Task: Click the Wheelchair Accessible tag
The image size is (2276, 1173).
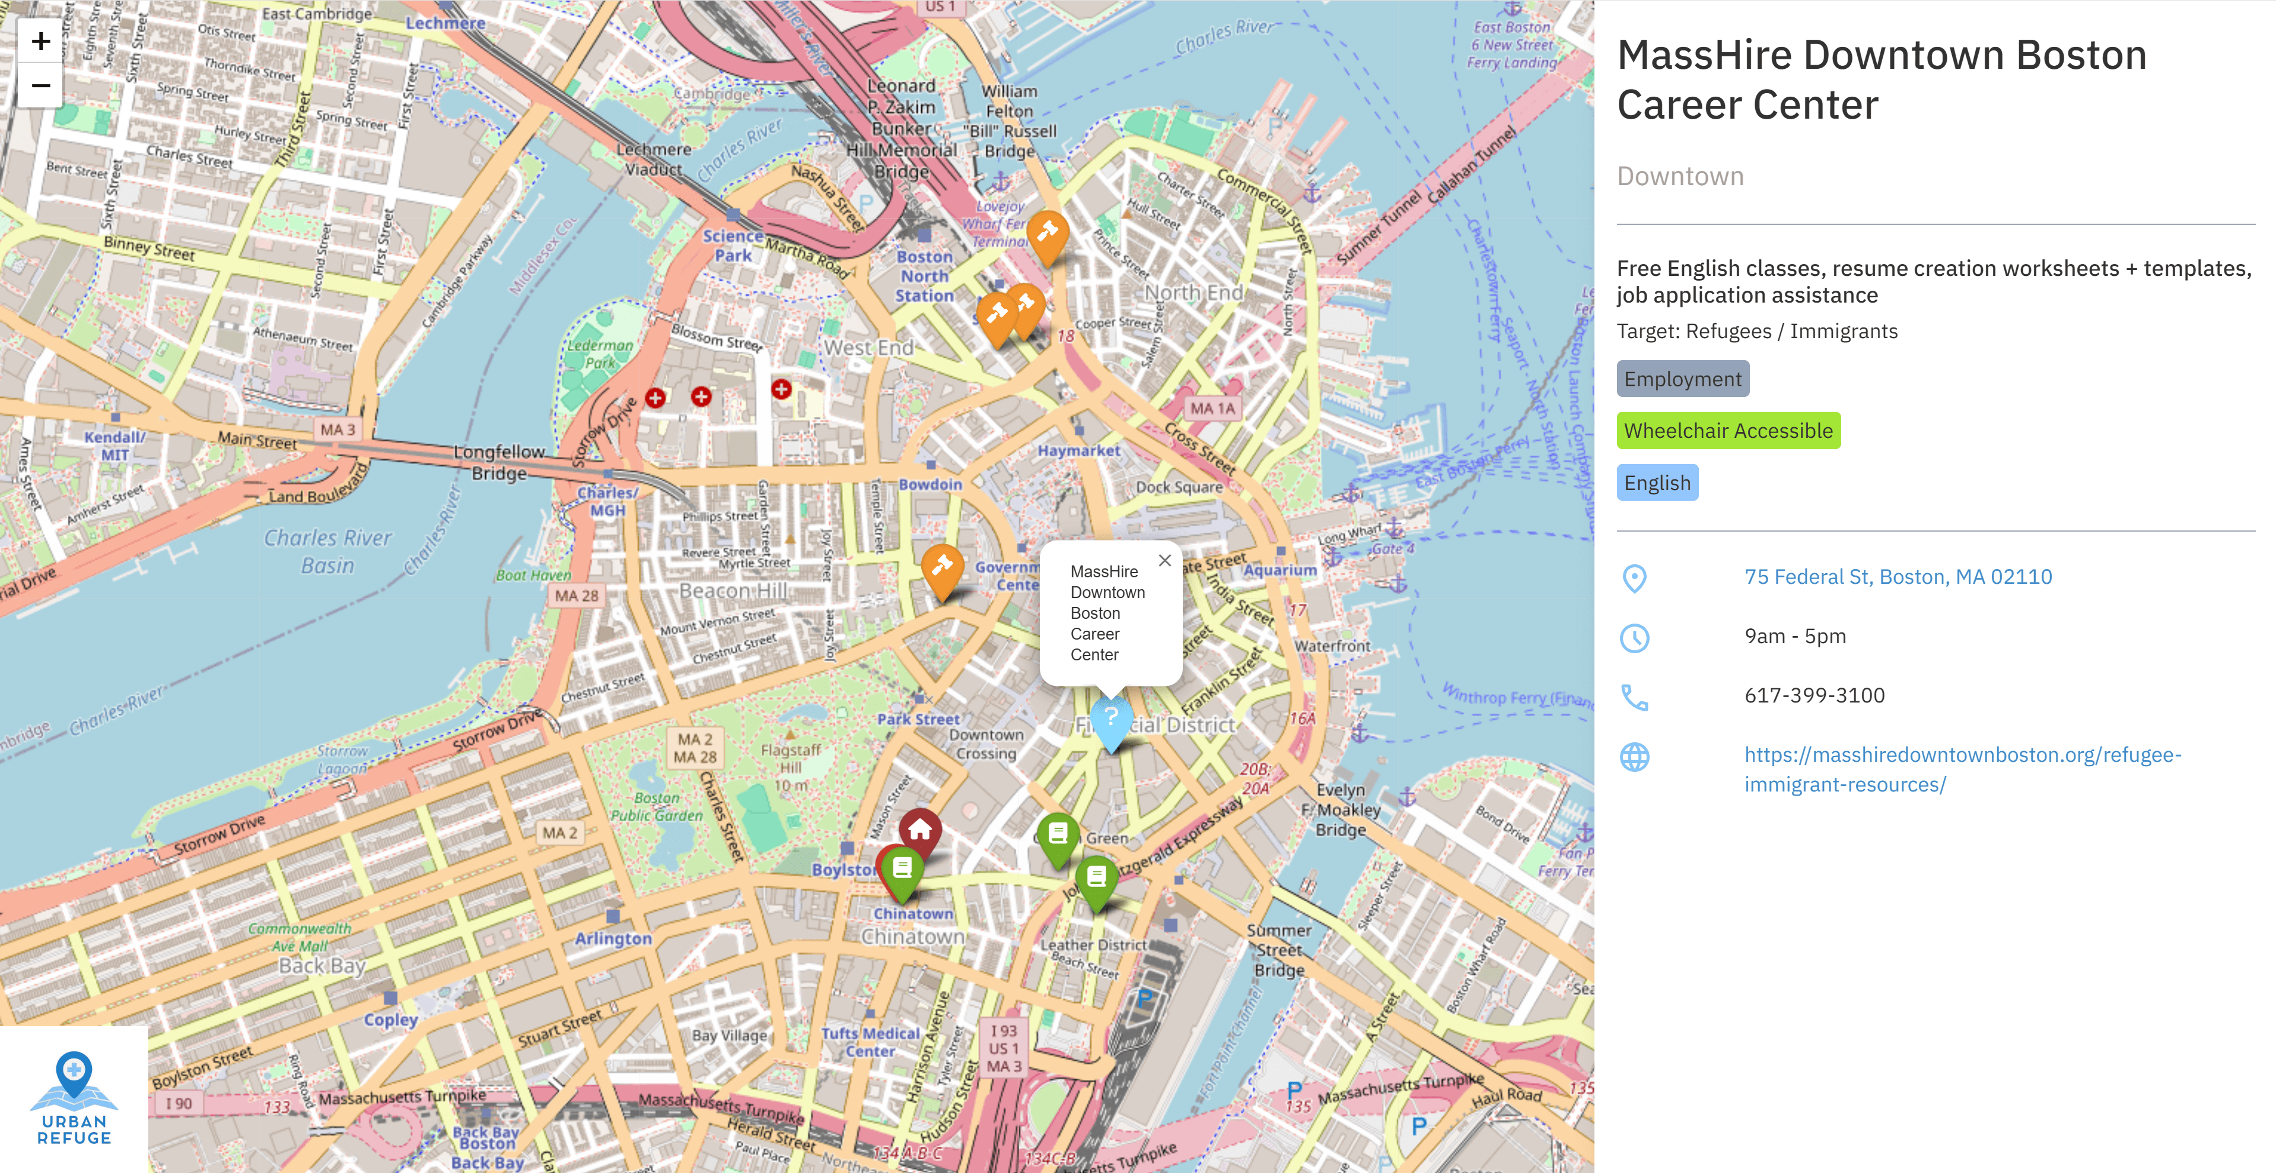Action: [1727, 431]
